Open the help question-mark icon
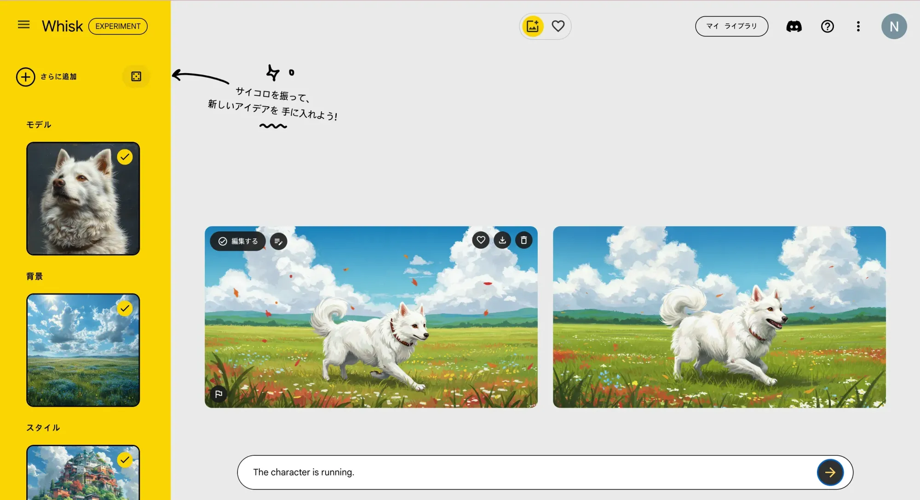 [x=827, y=26]
